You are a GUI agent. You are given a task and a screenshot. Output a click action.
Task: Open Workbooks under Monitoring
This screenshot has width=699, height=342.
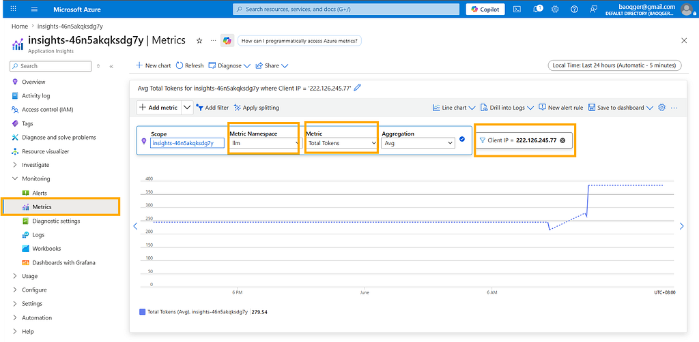(46, 249)
